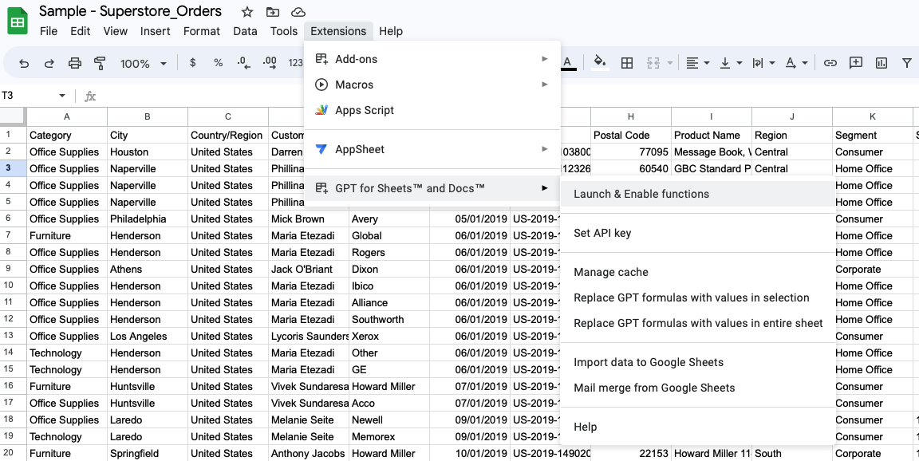The image size is (919, 461).
Task: Click the undo icon in toolbar
Action: [x=24, y=63]
